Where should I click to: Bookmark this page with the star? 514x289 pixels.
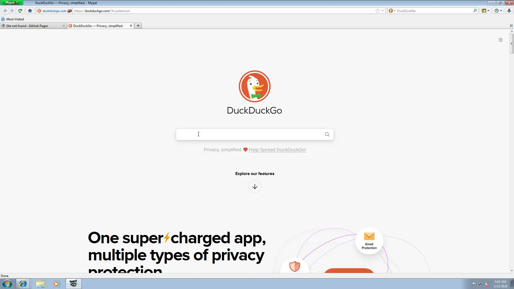377,11
